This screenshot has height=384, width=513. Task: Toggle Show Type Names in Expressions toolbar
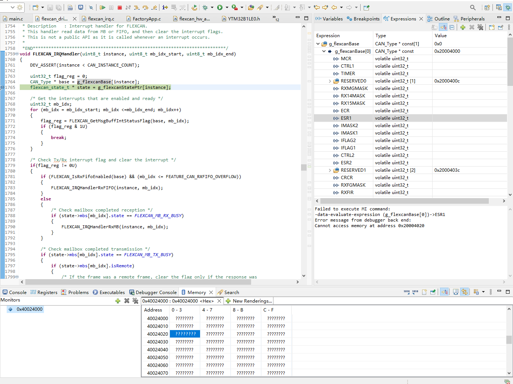coord(434,28)
